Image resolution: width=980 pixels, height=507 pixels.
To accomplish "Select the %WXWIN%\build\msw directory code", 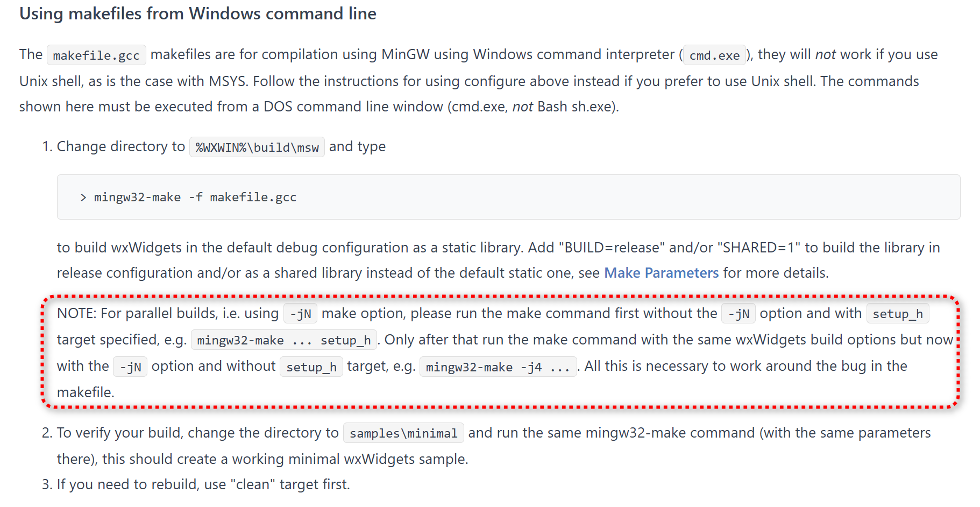I will pyautogui.click(x=257, y=147).
